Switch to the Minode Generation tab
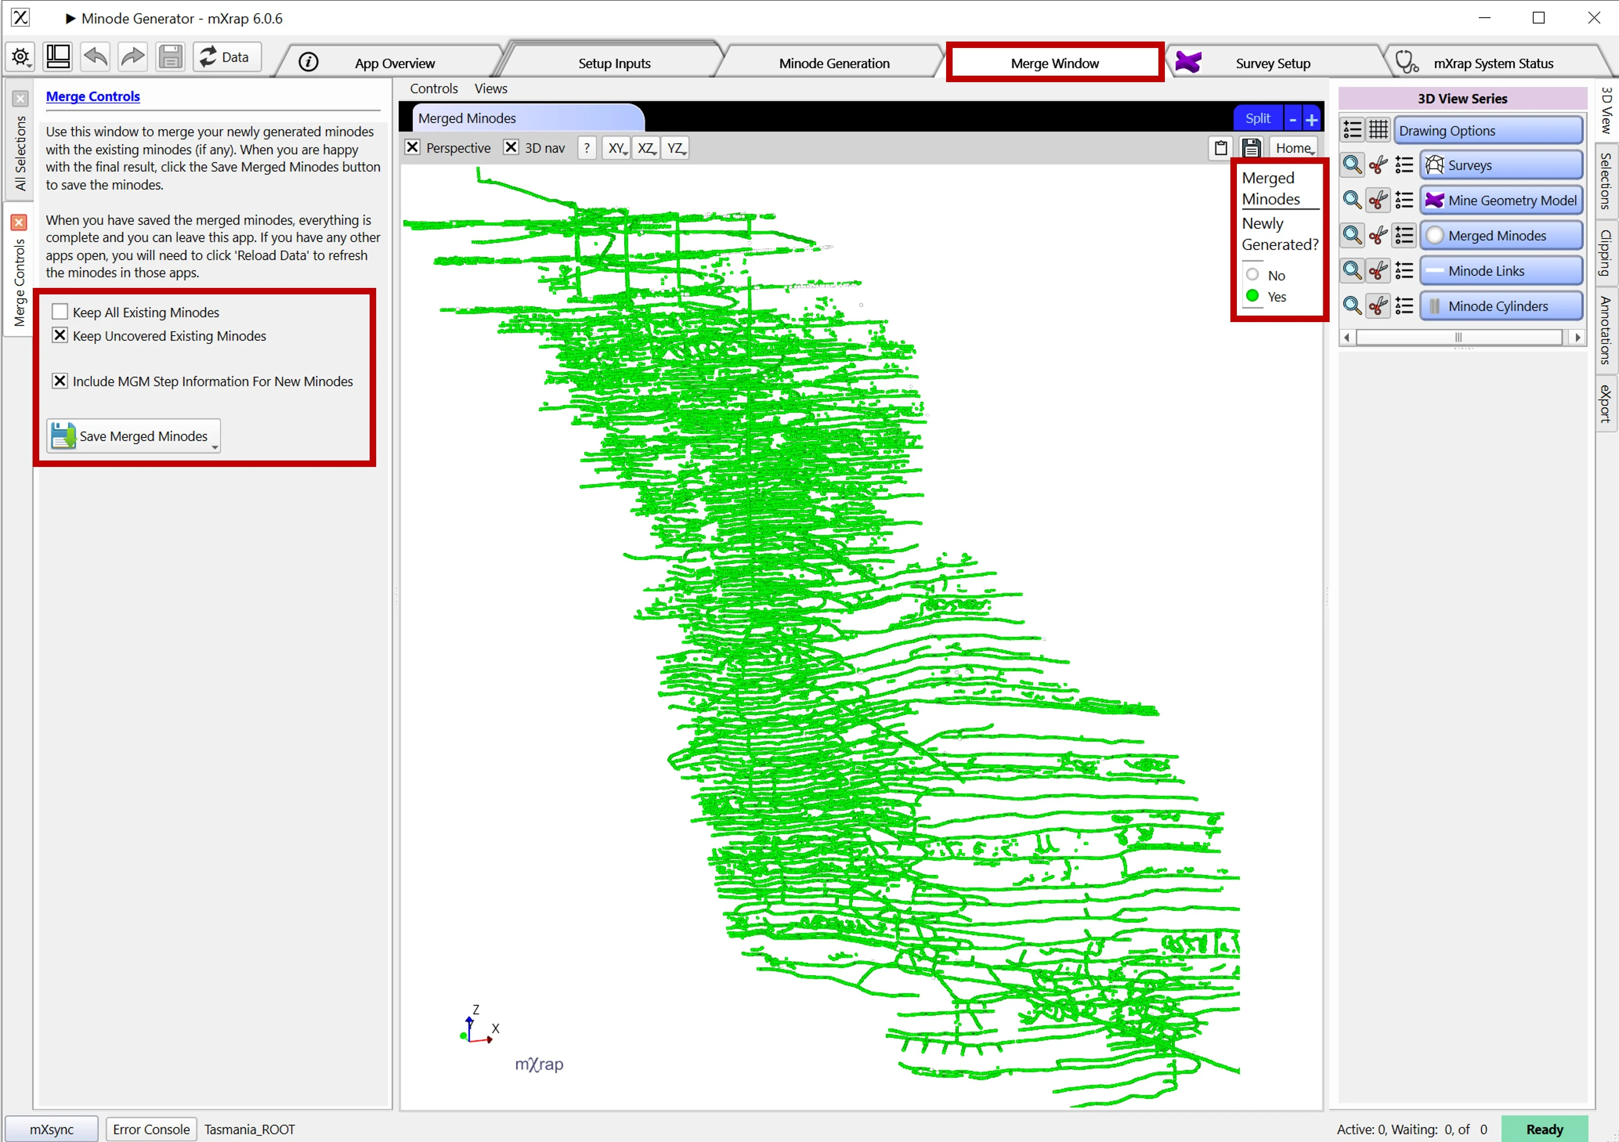The height and width of the screenshot is (1142, 1619). coord(833,64)
